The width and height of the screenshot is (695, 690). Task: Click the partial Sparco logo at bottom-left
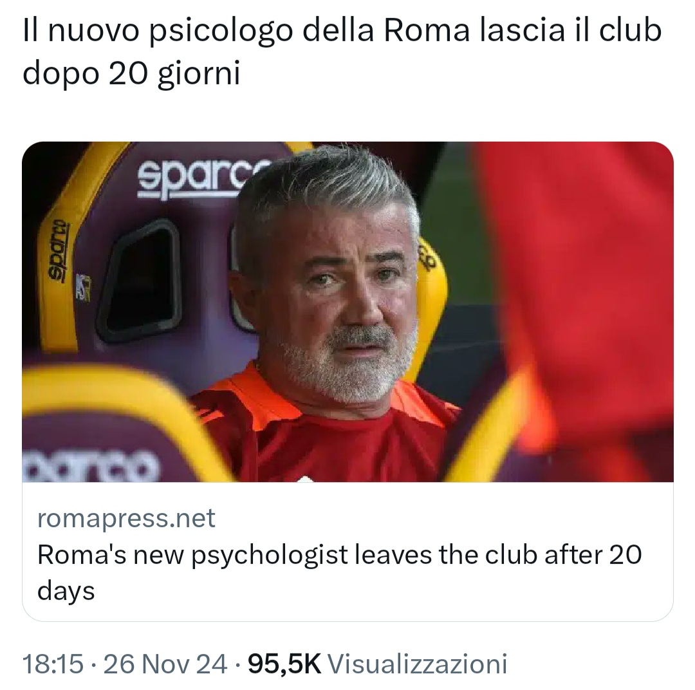tap(91, 467)
